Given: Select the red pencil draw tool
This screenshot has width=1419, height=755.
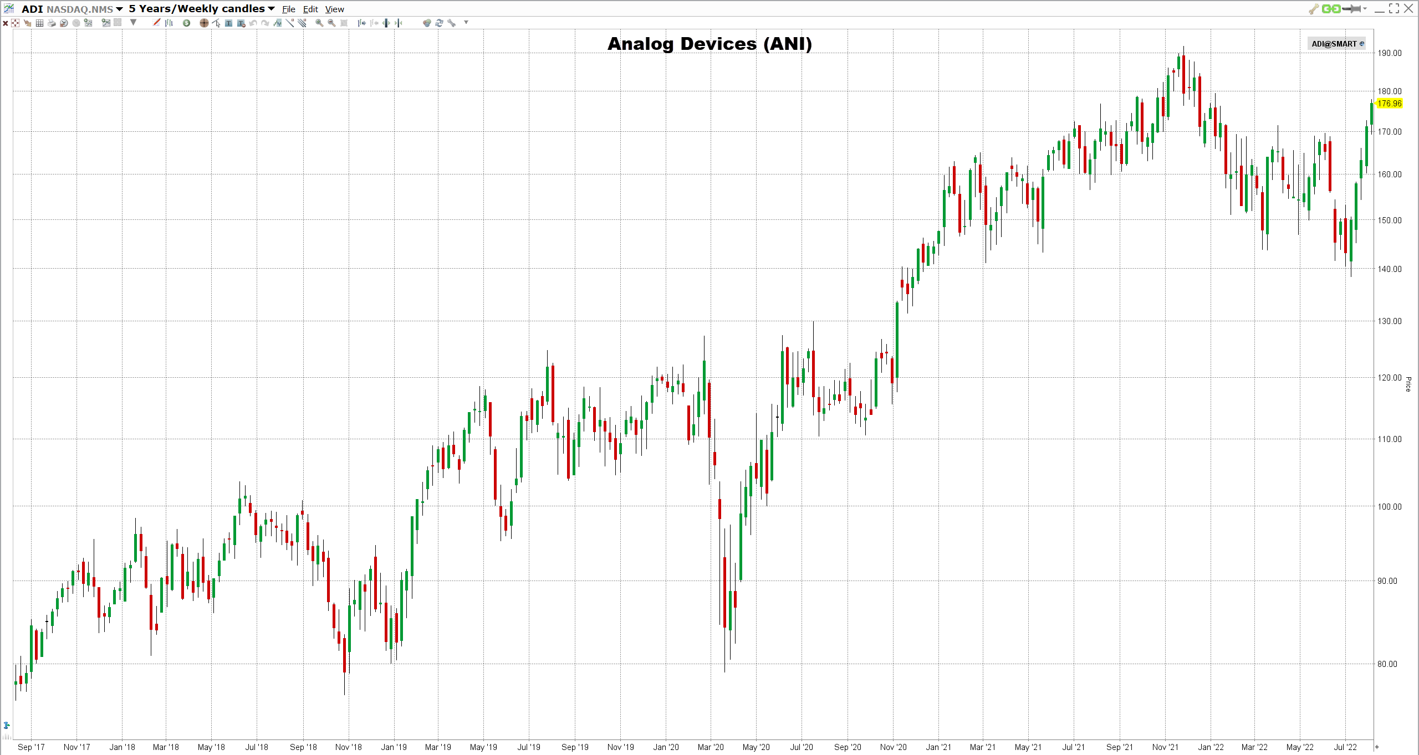Looking at the screenshot, I should [156, 22].
